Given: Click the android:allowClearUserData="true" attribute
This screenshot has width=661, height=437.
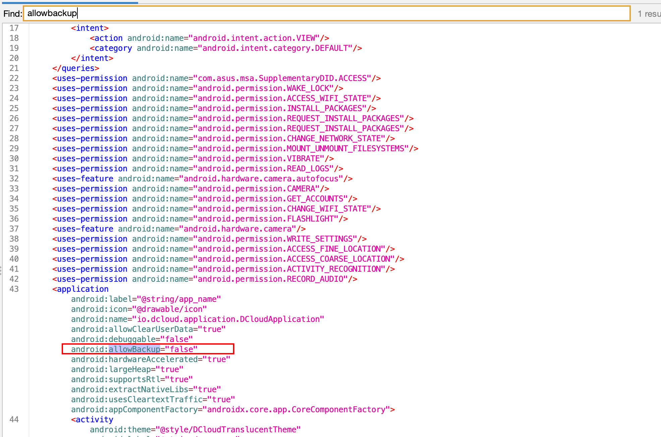Looking at the screenshot, I should [148, 329].
